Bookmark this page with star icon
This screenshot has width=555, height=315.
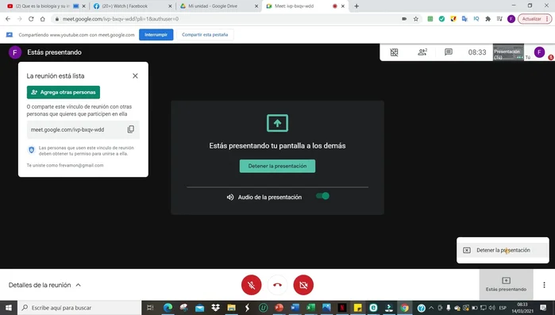tap(416, 19)
